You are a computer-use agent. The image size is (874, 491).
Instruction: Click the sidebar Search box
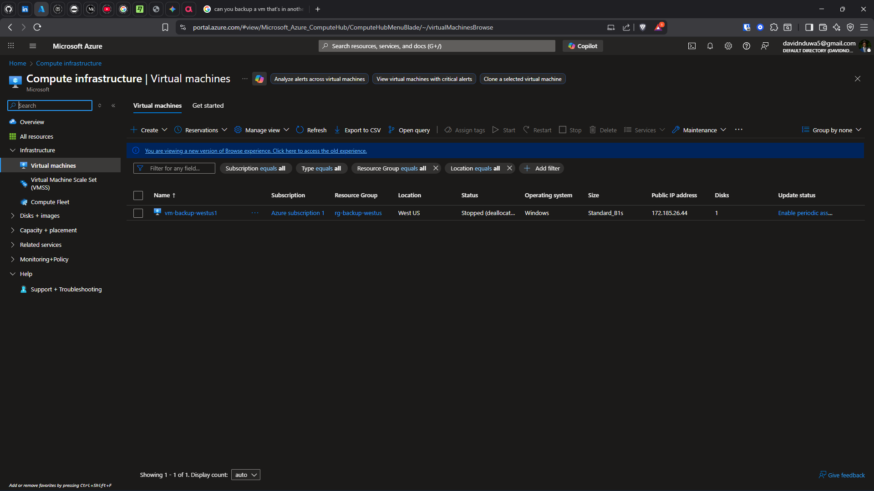50,105
